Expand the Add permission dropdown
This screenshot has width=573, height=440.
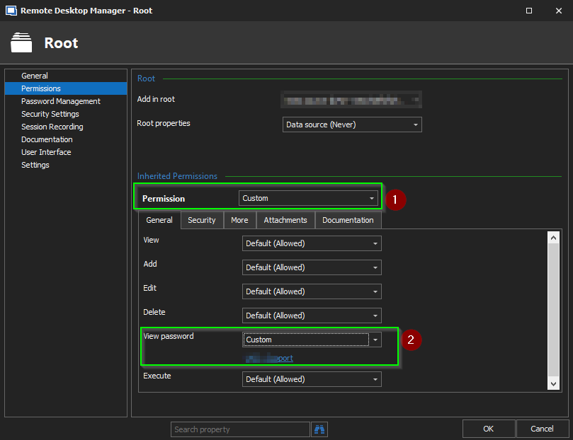312,267
